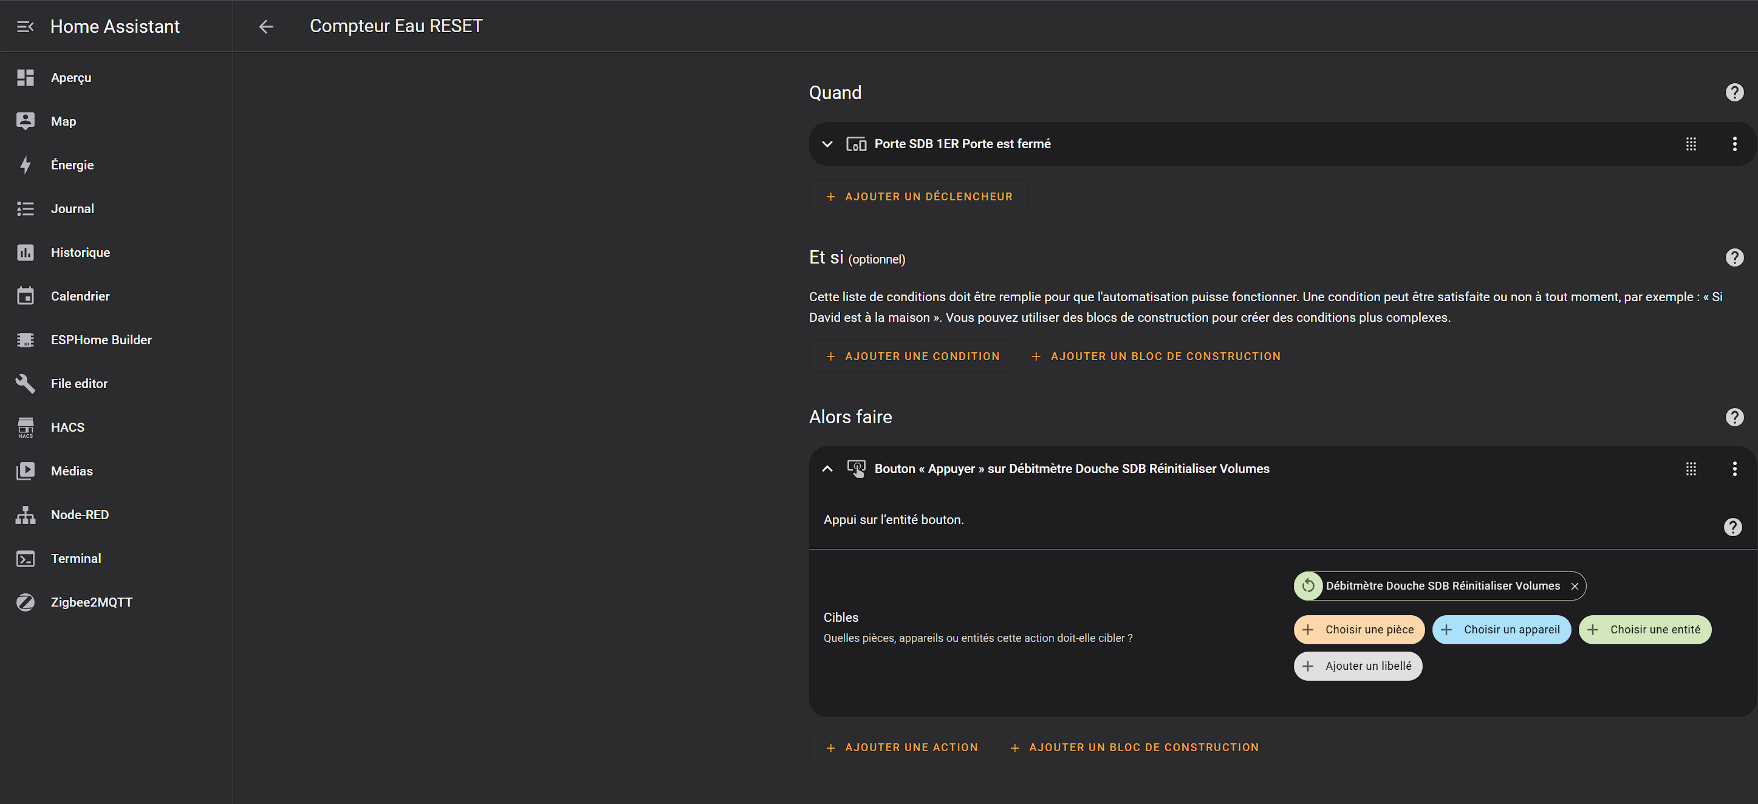Image resolution: width=1758 pixels, height=804 pixels.
Task: Click Ajouter un libellé chip
Action: point(1358,666)
